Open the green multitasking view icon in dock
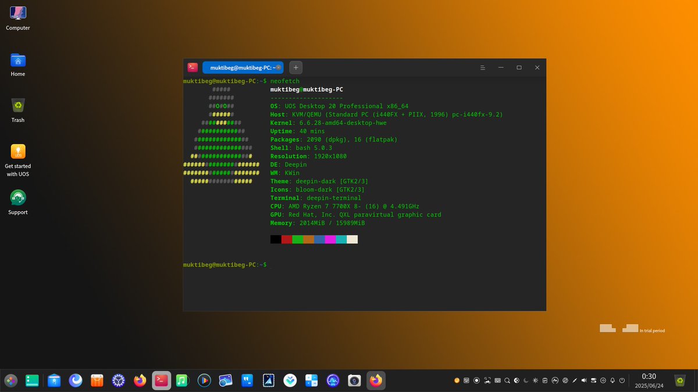 point(32,380)
